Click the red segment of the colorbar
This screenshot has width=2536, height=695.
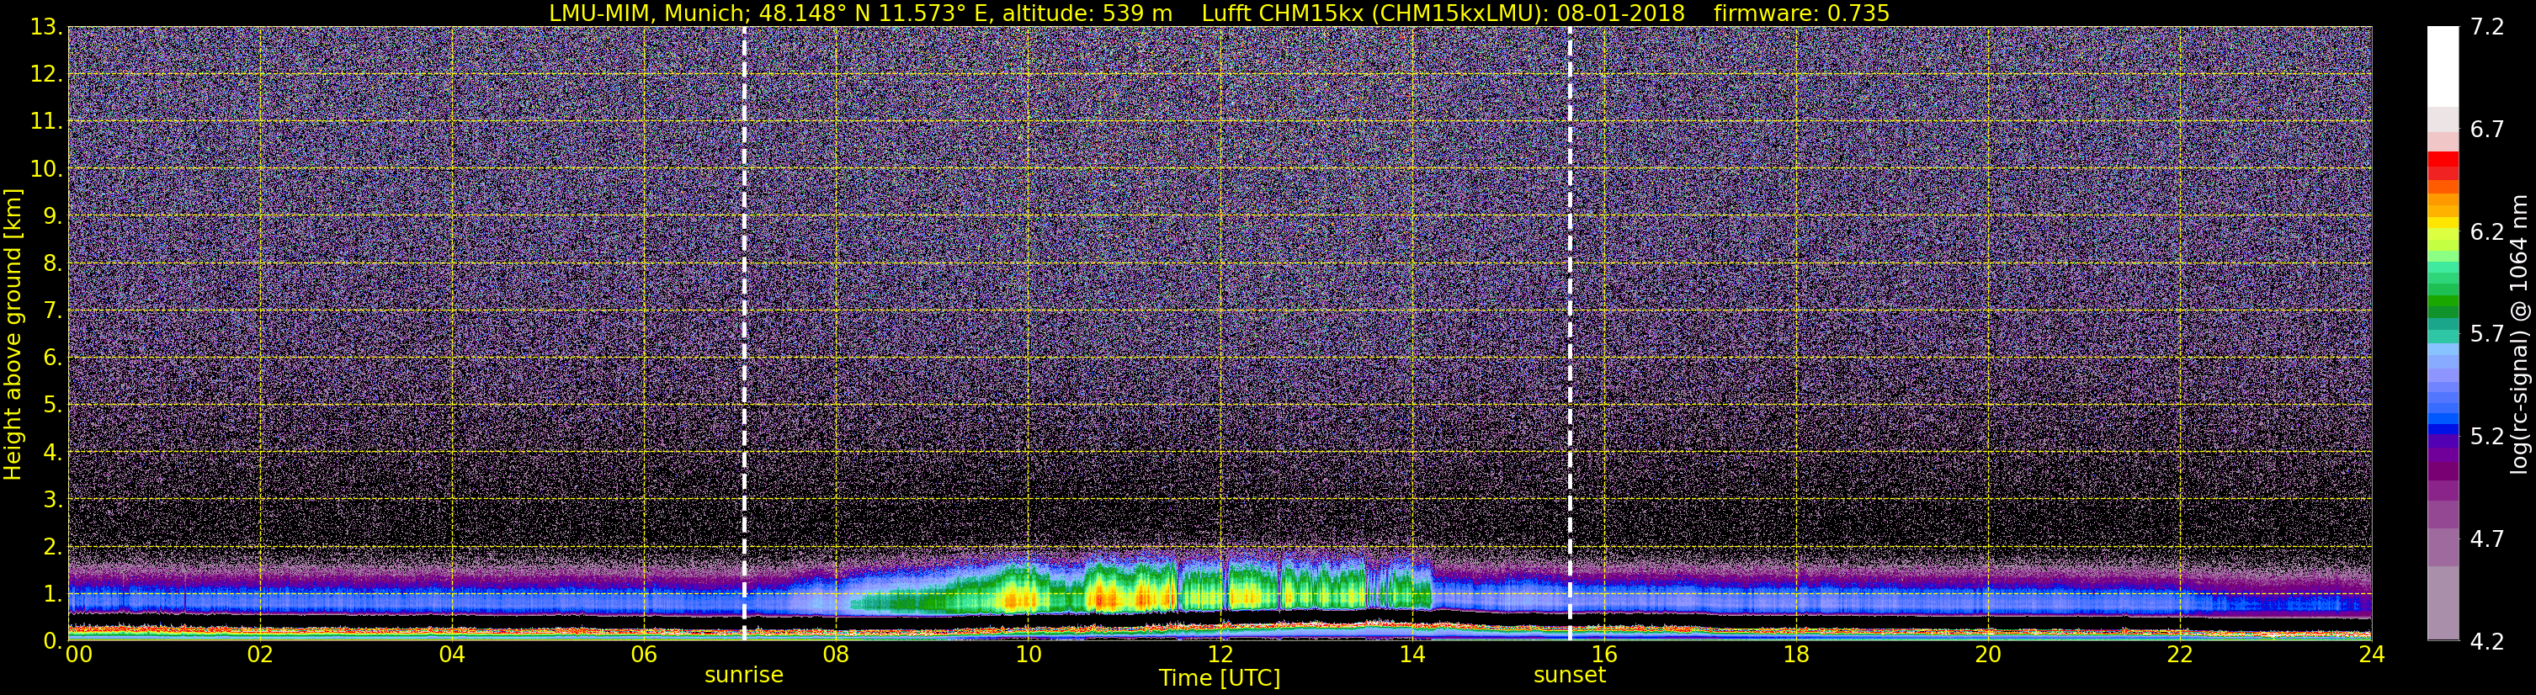coord(2443,160)
